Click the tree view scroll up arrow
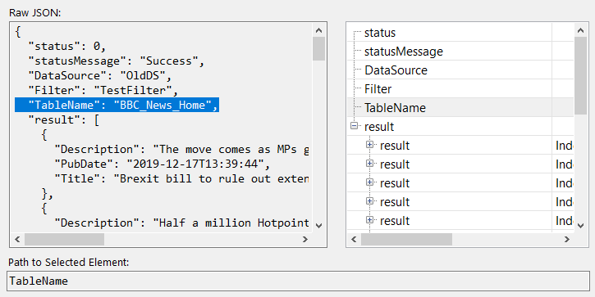The image size is (595, 297). 580,30
